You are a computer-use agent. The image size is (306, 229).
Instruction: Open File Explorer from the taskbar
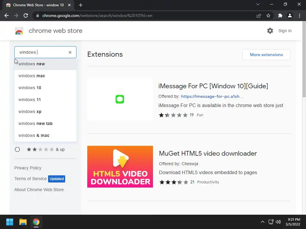[x=23, y=222]
